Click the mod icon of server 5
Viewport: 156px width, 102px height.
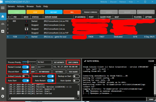[26, 37]
